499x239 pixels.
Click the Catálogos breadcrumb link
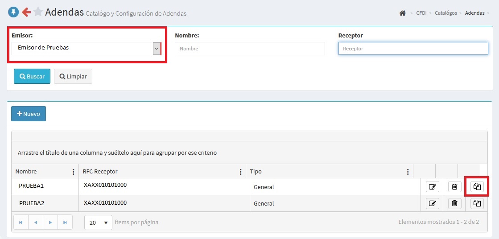pos(445,13)
